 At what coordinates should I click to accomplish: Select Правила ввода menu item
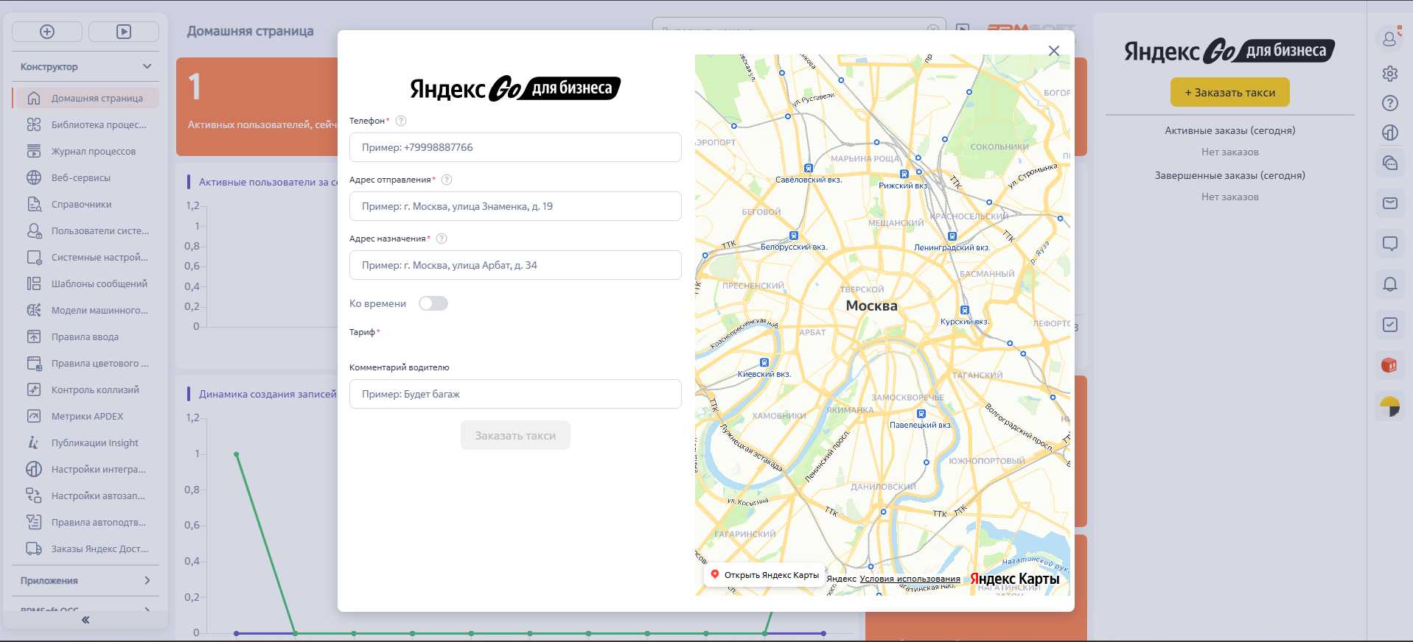pos(85,337)
